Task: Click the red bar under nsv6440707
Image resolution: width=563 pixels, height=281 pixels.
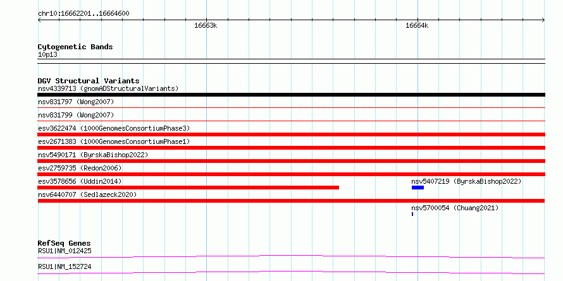Action: click(291, 201)
